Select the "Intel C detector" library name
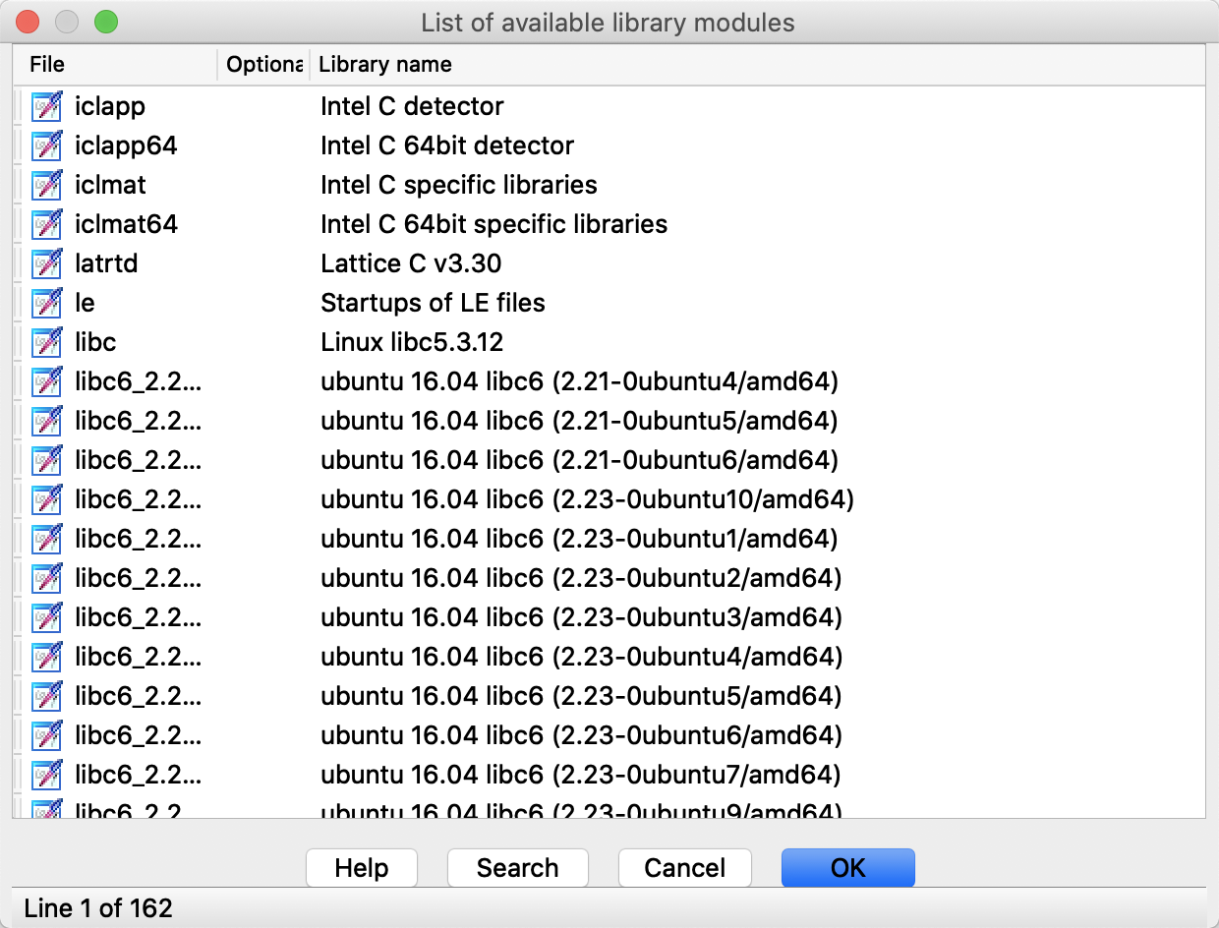Viewport: 1219px width, 928px height. pyautogui.click(x=412, y=106)
